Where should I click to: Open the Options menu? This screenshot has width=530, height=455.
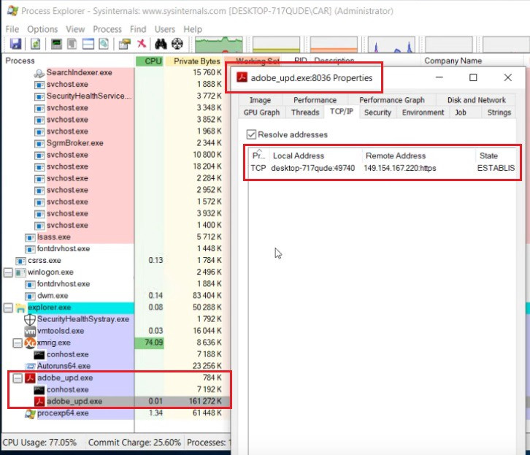point(42,29)
